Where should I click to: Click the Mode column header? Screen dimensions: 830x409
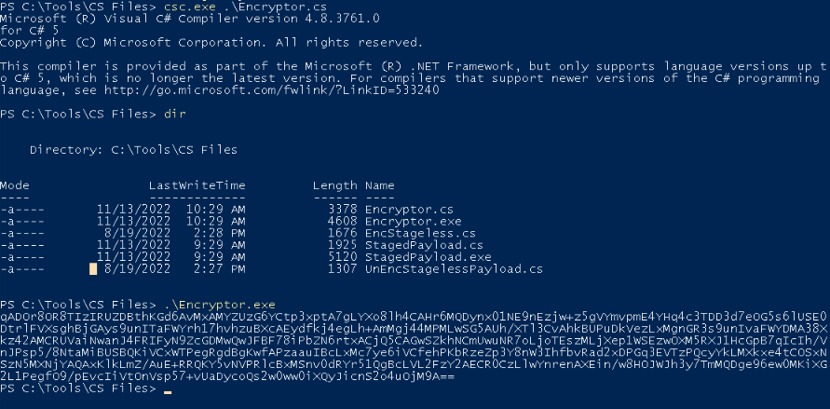coord(15,185)
